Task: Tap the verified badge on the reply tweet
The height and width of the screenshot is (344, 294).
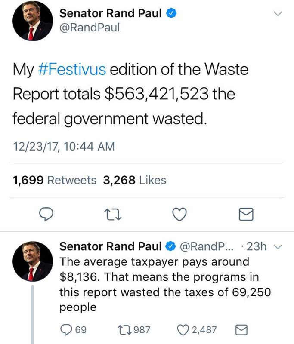Action: coord(170,246)
